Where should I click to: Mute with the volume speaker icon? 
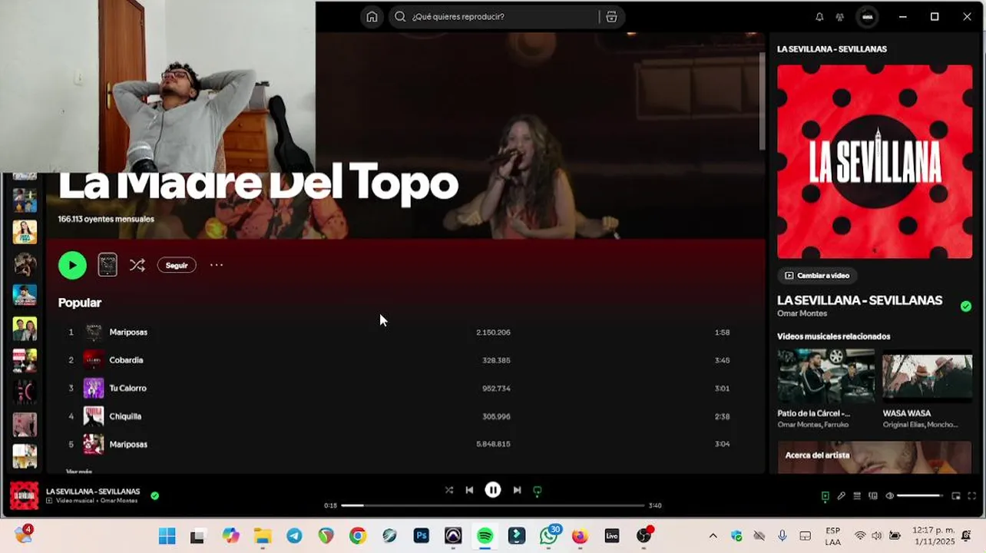click(889, 496)
